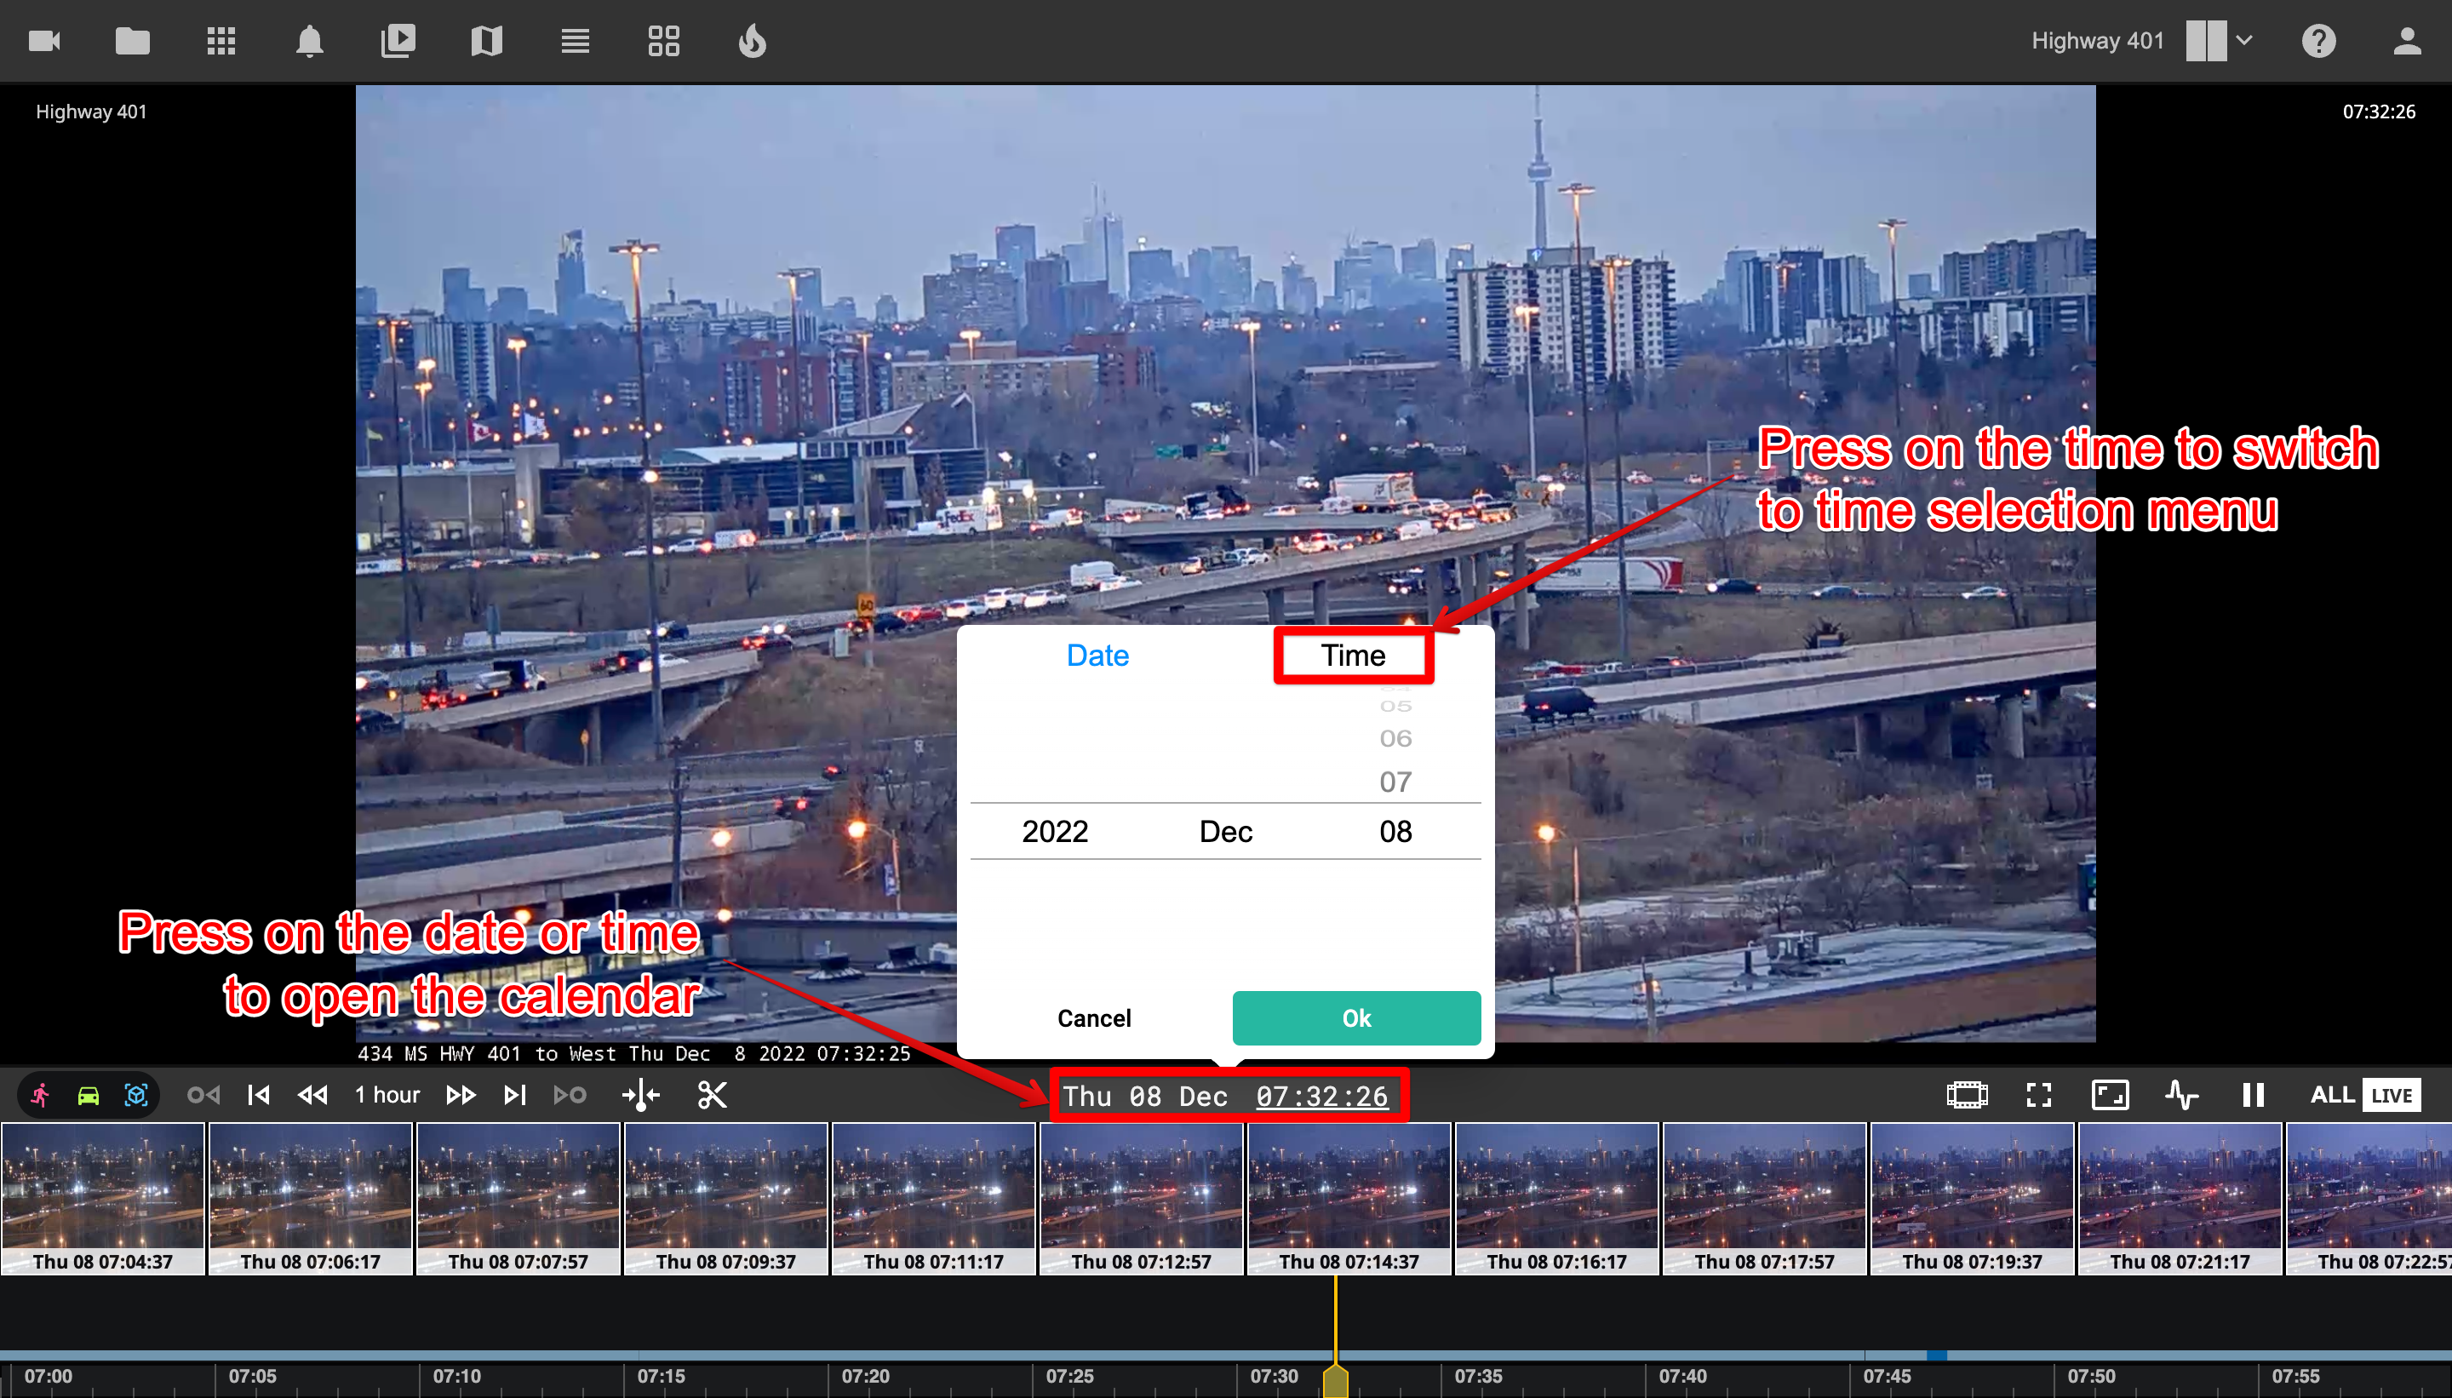Select month Dec in picker
Image resolution: width=2452 pixels, height=1398 pixels.
(1226, 832)
